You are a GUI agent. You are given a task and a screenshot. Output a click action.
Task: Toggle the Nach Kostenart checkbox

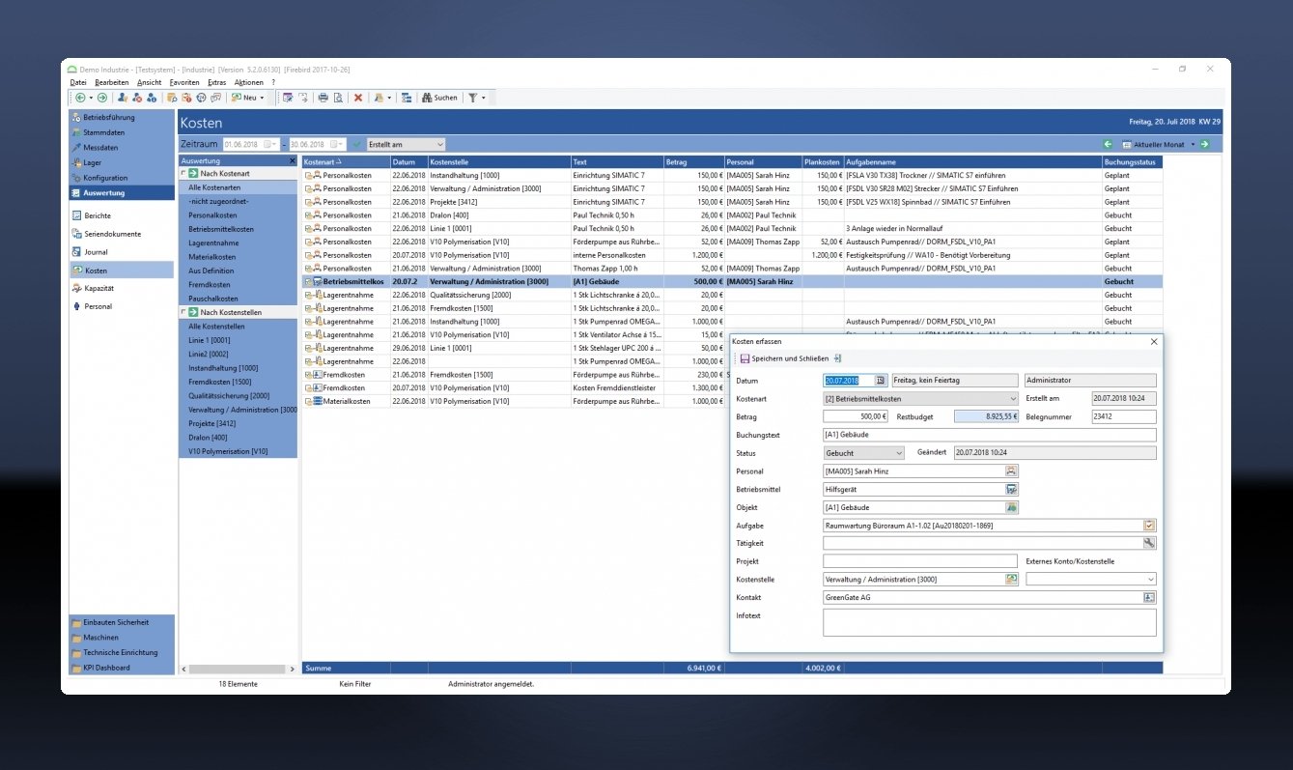click(183, 173)
